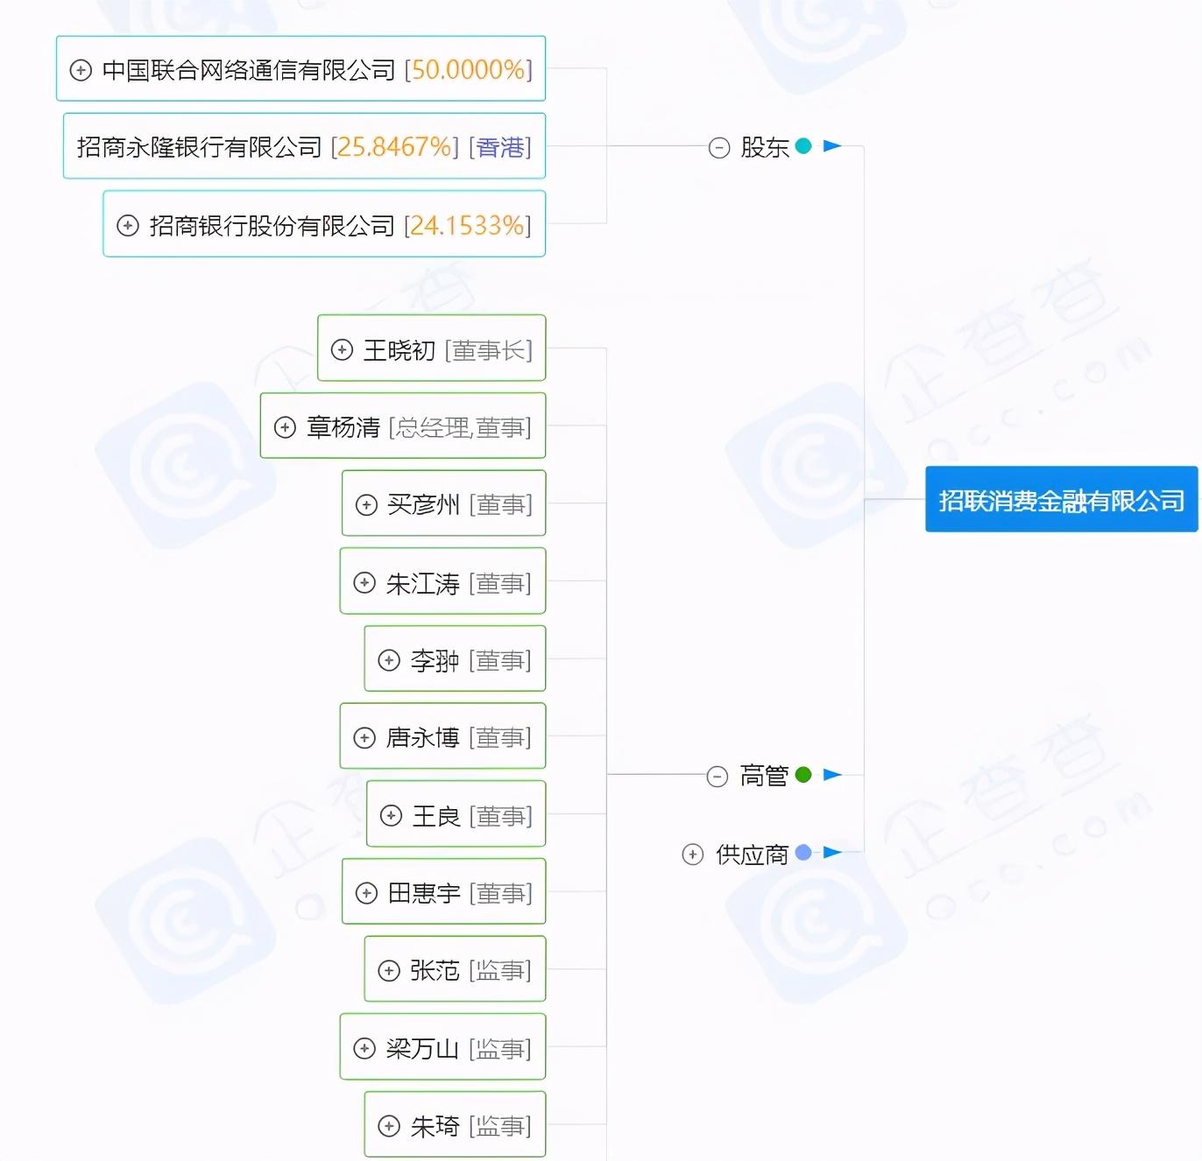Click the teal dot beside 股东

(x=803, y=146)
